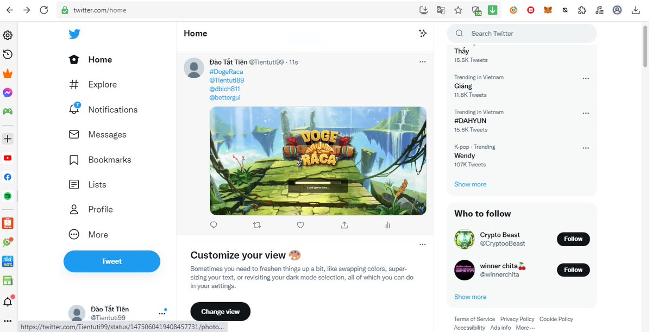Screen dimensions: 652x332
Task: Open the browser profile account icon
Action: pyautogui.click(x=617, y=10)
